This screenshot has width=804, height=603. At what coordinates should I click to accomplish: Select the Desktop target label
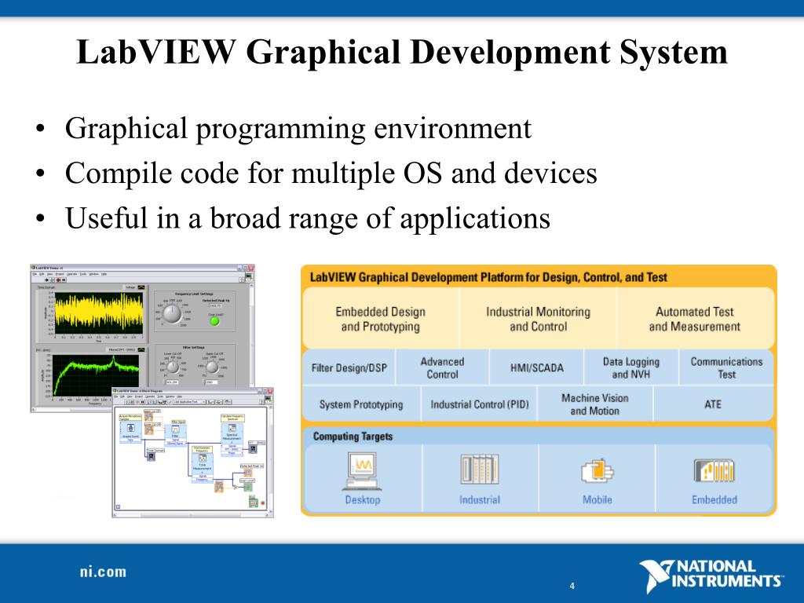(x=363, y=499)
